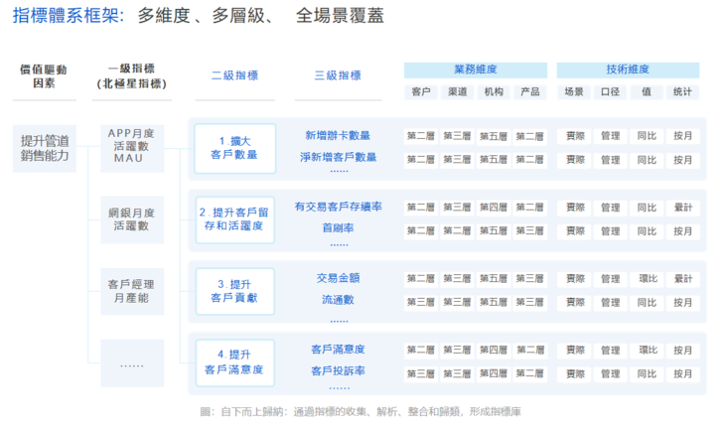
Task: Select the 客戶投訴率 indicator
Action: (x=338, y=371)
